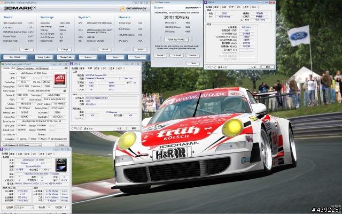The height and width of the screenshot is (214, 342).
Task: Open SPD tab in CPU-Z mainboard window
Action: 105,68
